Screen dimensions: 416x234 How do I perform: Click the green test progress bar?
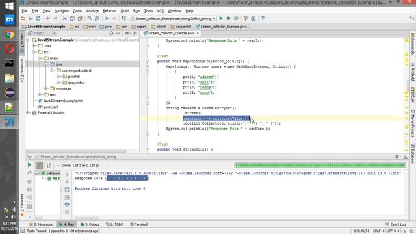pyautogui.click(x=320, y=166)
